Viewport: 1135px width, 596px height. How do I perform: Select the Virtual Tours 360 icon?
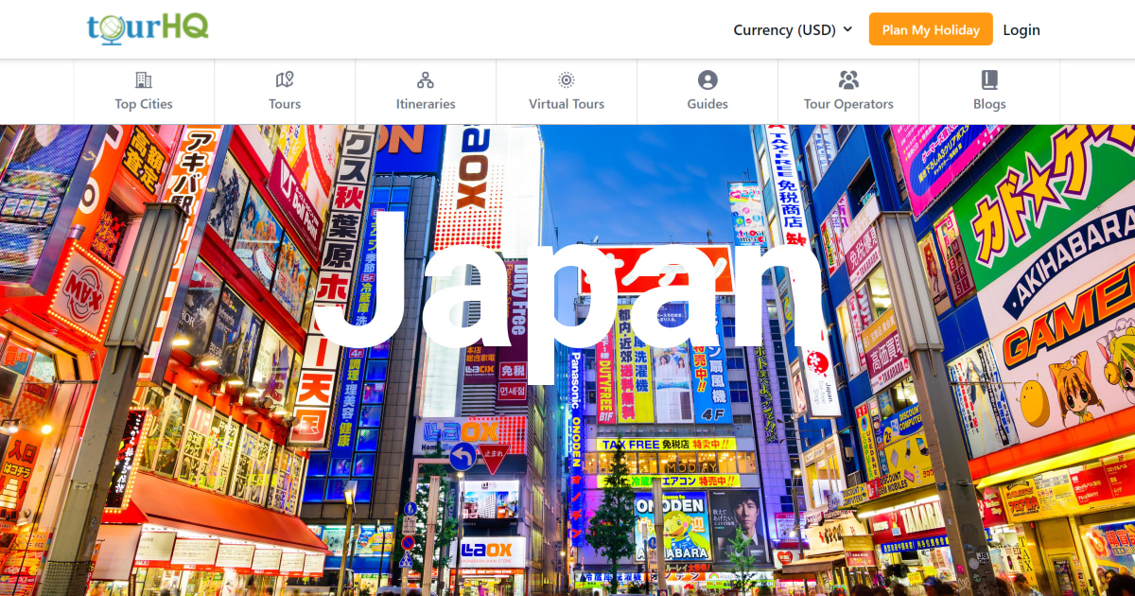click(x=566, y=79)
